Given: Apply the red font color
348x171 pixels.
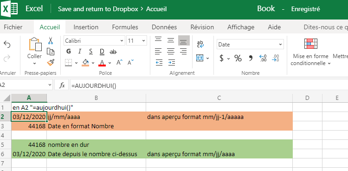Looking at the screenshot, I should (102, 63).
